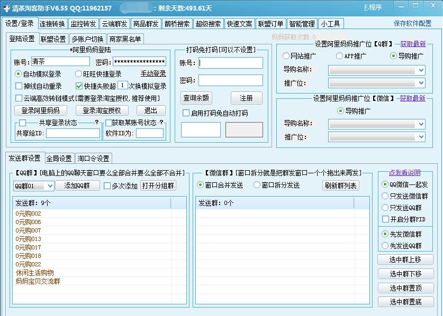Screen dimensions: 443x316
Task: Open the 快速文案 quick copywriting icon
Action: pos(240,23)
